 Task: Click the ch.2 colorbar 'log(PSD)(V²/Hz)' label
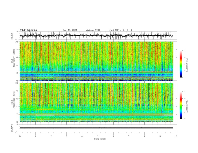coord(187,106)
